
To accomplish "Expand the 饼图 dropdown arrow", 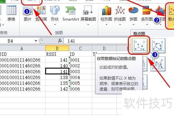I will click(x=133, y=24).
